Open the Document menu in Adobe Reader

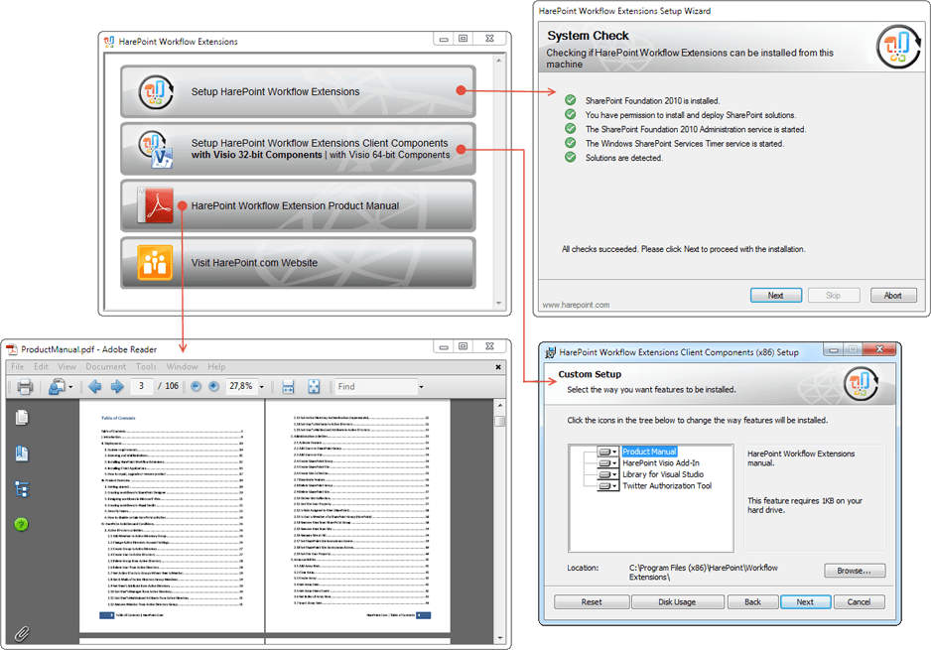105,367
